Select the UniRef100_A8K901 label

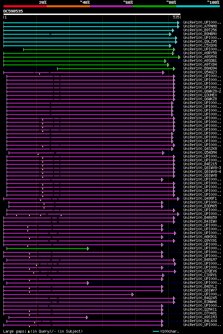200,237
